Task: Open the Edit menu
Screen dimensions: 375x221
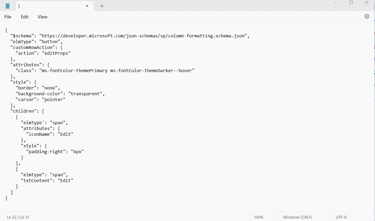Action: click(x=25, y=17)
